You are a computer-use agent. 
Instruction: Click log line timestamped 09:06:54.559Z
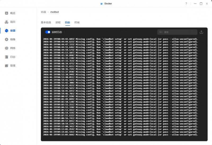(121, 113)
